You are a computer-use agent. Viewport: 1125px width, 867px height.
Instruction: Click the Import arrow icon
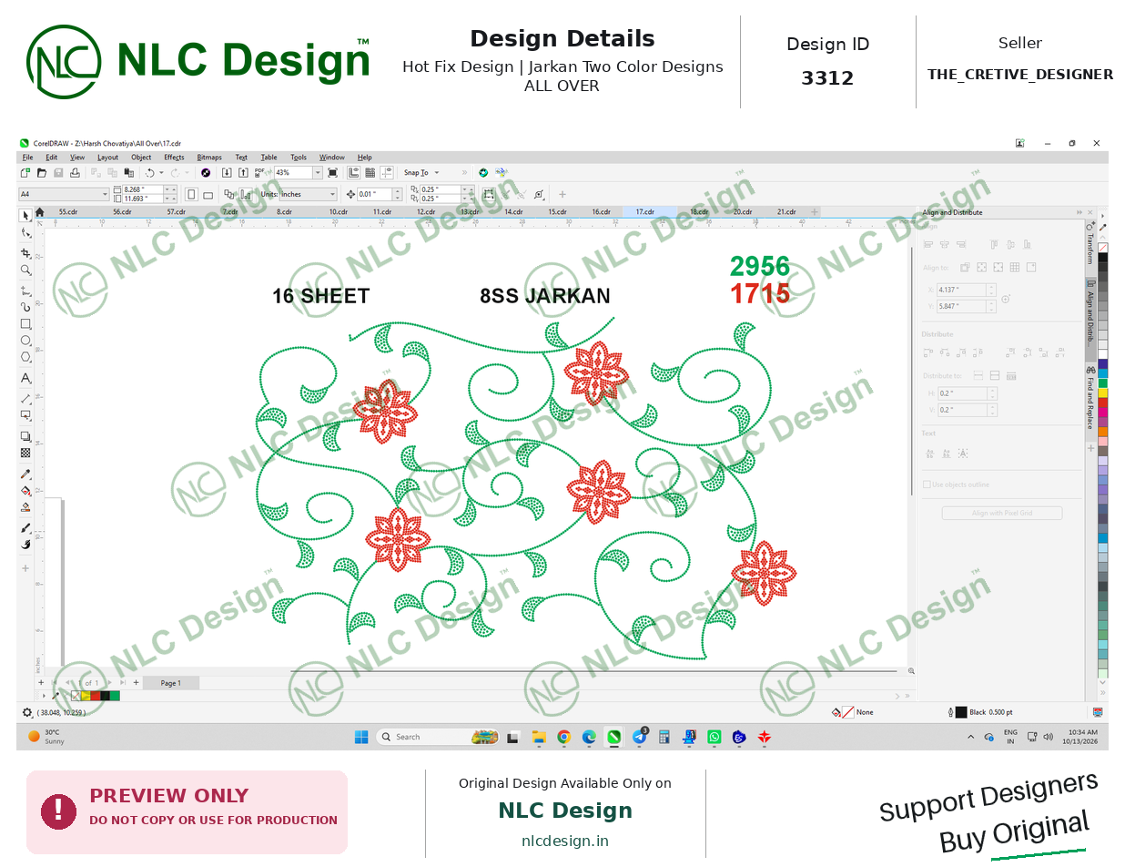point(227,172)
